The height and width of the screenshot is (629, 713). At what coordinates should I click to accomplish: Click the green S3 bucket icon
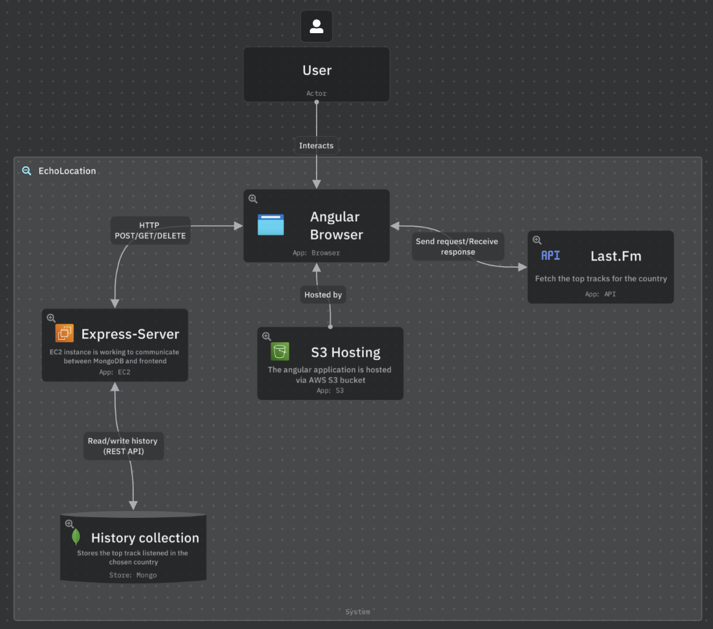(x=280, y=351)
